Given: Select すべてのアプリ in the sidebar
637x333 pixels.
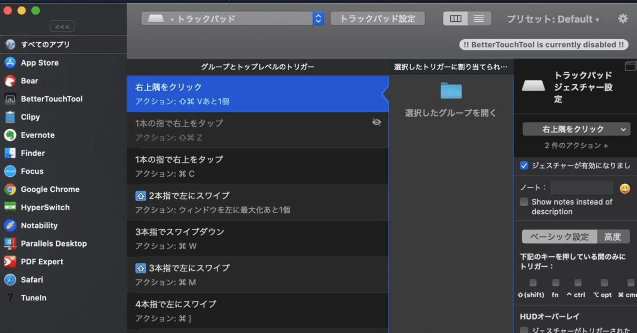Looking at the screenshot, I should click(63, 45).
